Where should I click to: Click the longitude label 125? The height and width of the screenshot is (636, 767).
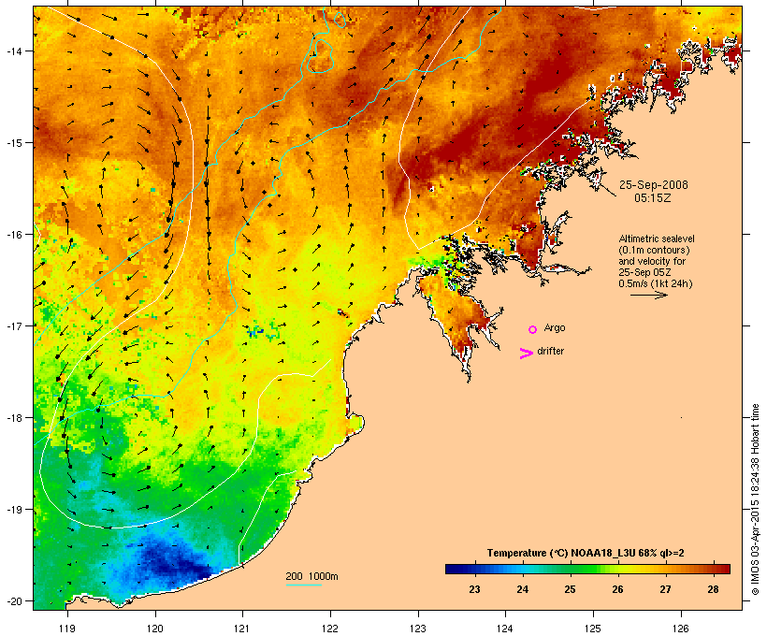(x=593, y=629)
